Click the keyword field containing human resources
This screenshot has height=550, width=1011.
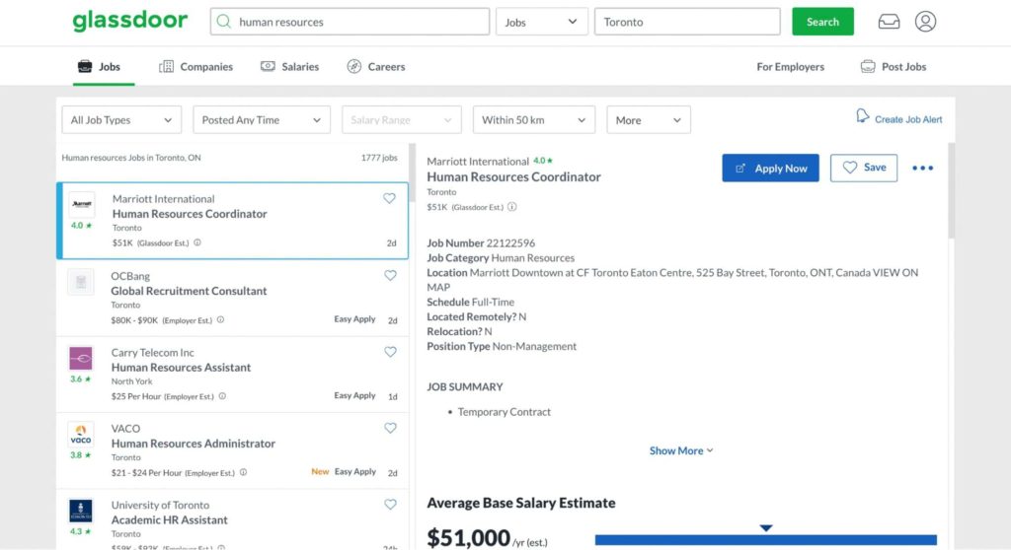tap(350, 22)
